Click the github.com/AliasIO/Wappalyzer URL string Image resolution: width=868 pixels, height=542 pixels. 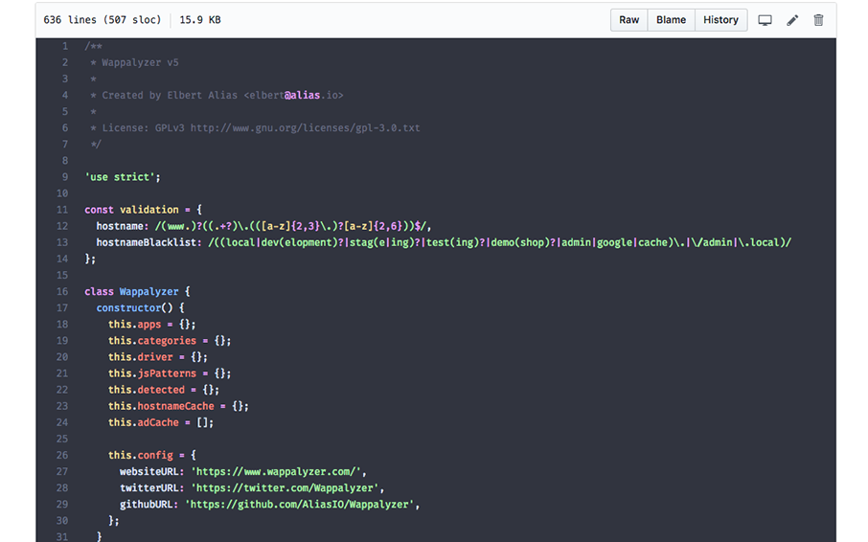click(303, 505)
